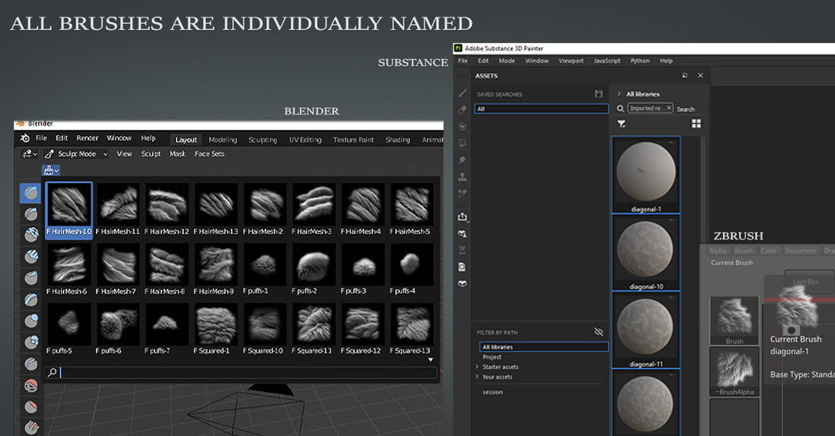This screenshot has height=436, width=835.
Task: Select the Clay sculpt tool in Blender
Action: [x=31, y=235]
